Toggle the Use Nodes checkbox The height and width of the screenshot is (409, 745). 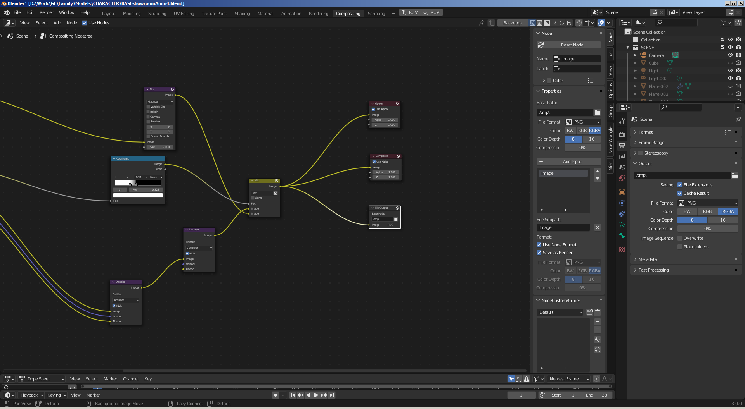coord(85,23)
